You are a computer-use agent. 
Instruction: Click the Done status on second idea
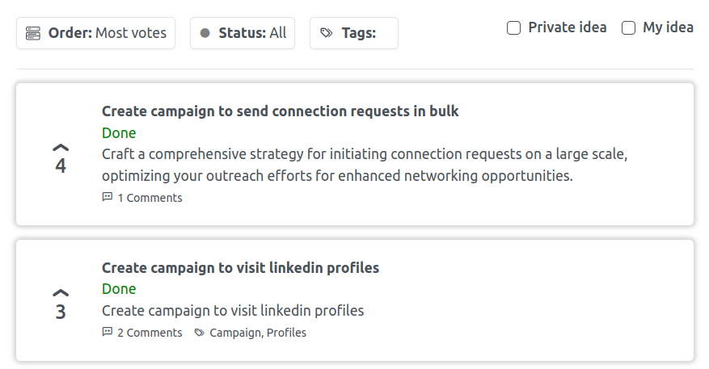(119, 288)
